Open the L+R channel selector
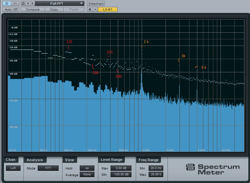 12,168
